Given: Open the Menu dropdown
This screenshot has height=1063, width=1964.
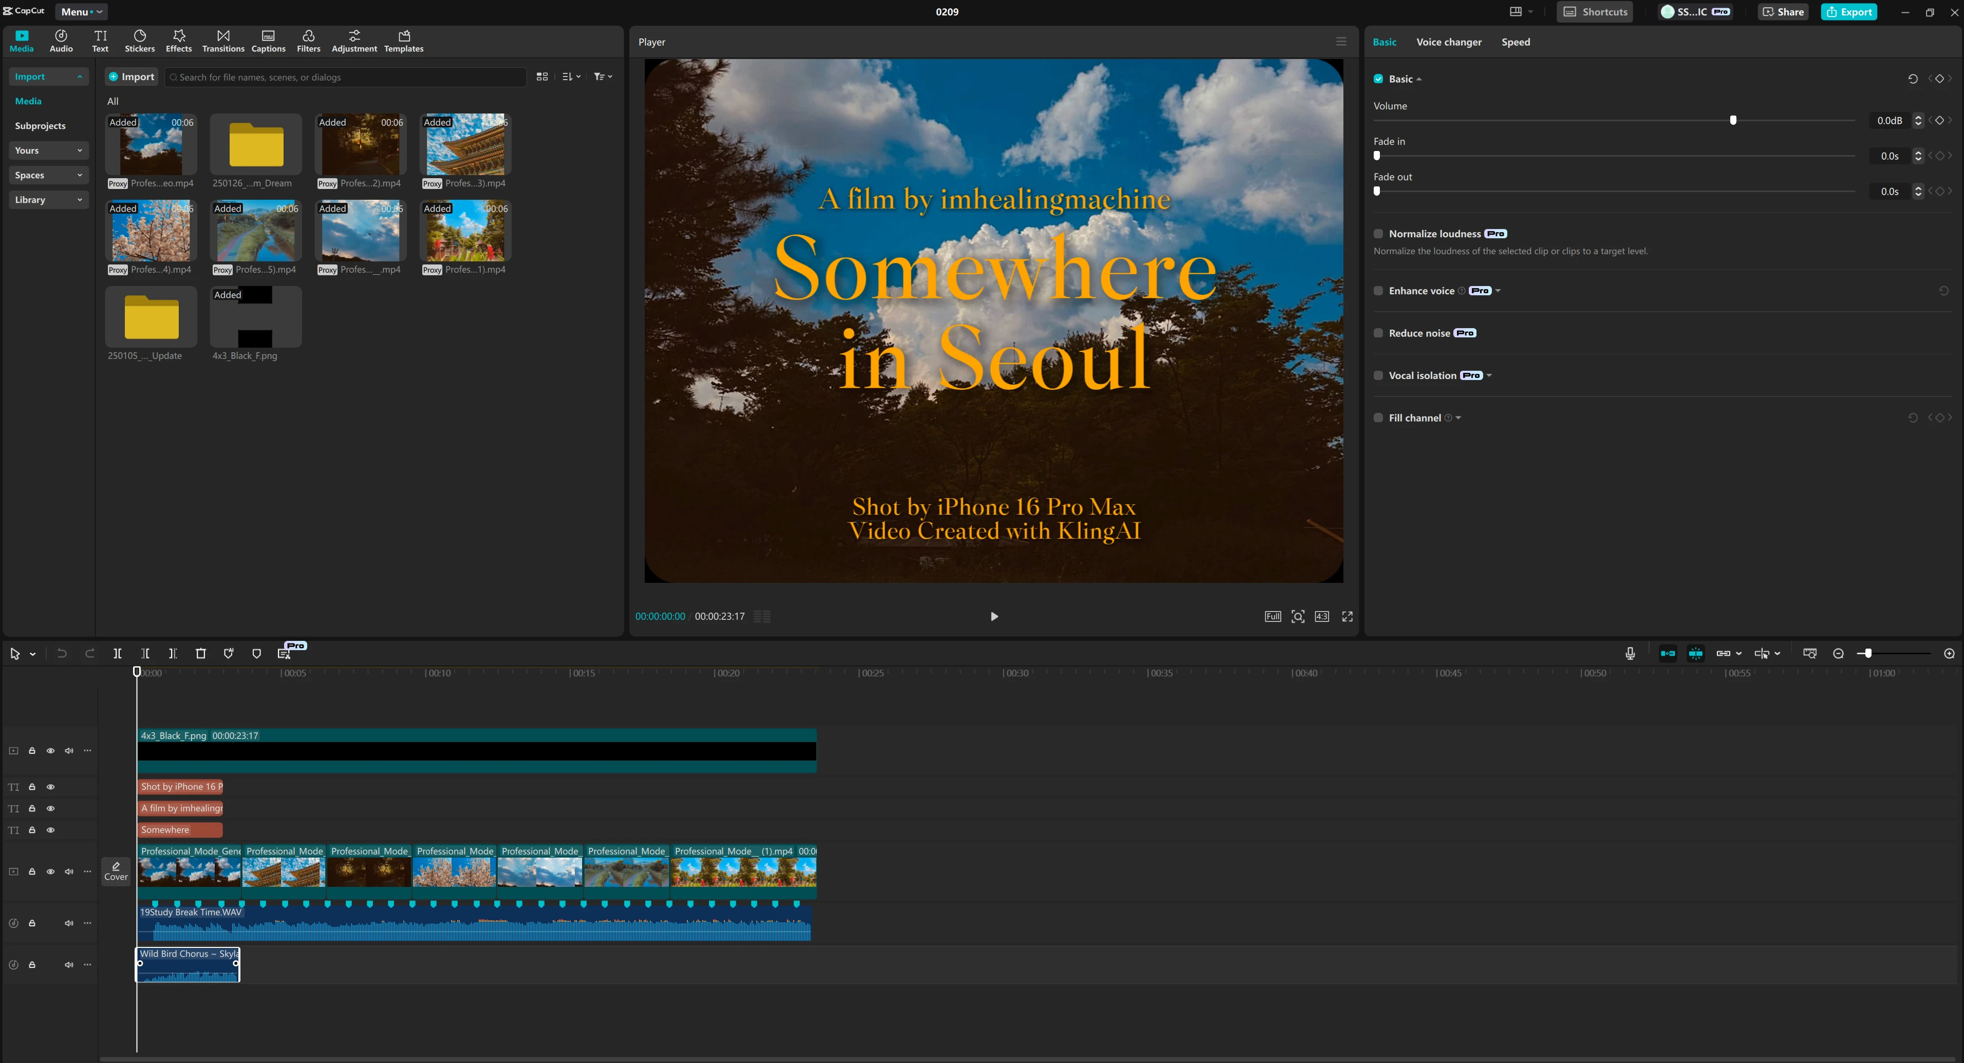Looking at the screenshot, I should click(81, 11).
